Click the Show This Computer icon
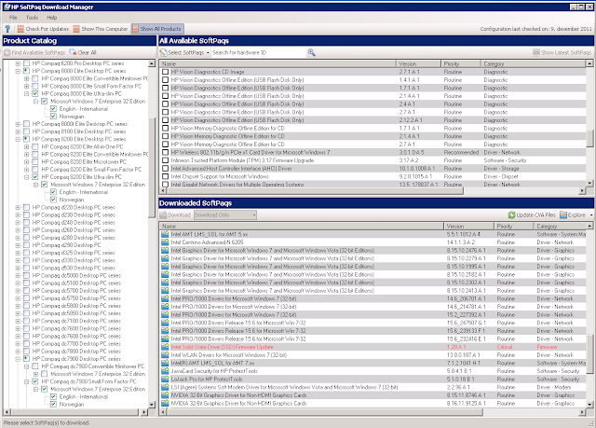The image size is (596, 428). point(76,29)
